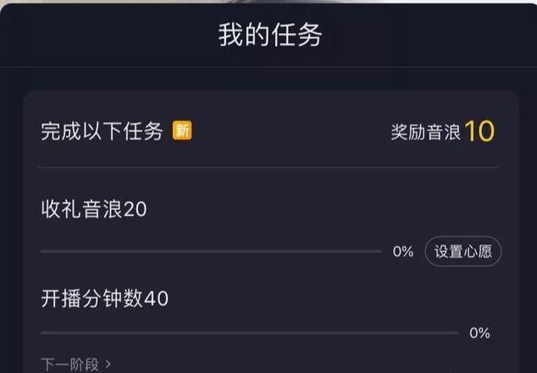537x373 pixels.
Task: Click the 开播分钟数 progress bar
Action: click(x=249, y=332)
